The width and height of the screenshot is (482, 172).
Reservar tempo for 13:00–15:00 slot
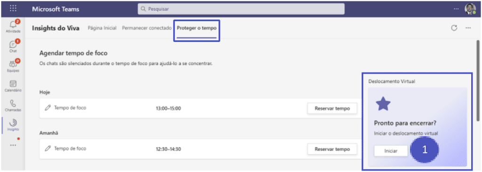coord(332,109)
